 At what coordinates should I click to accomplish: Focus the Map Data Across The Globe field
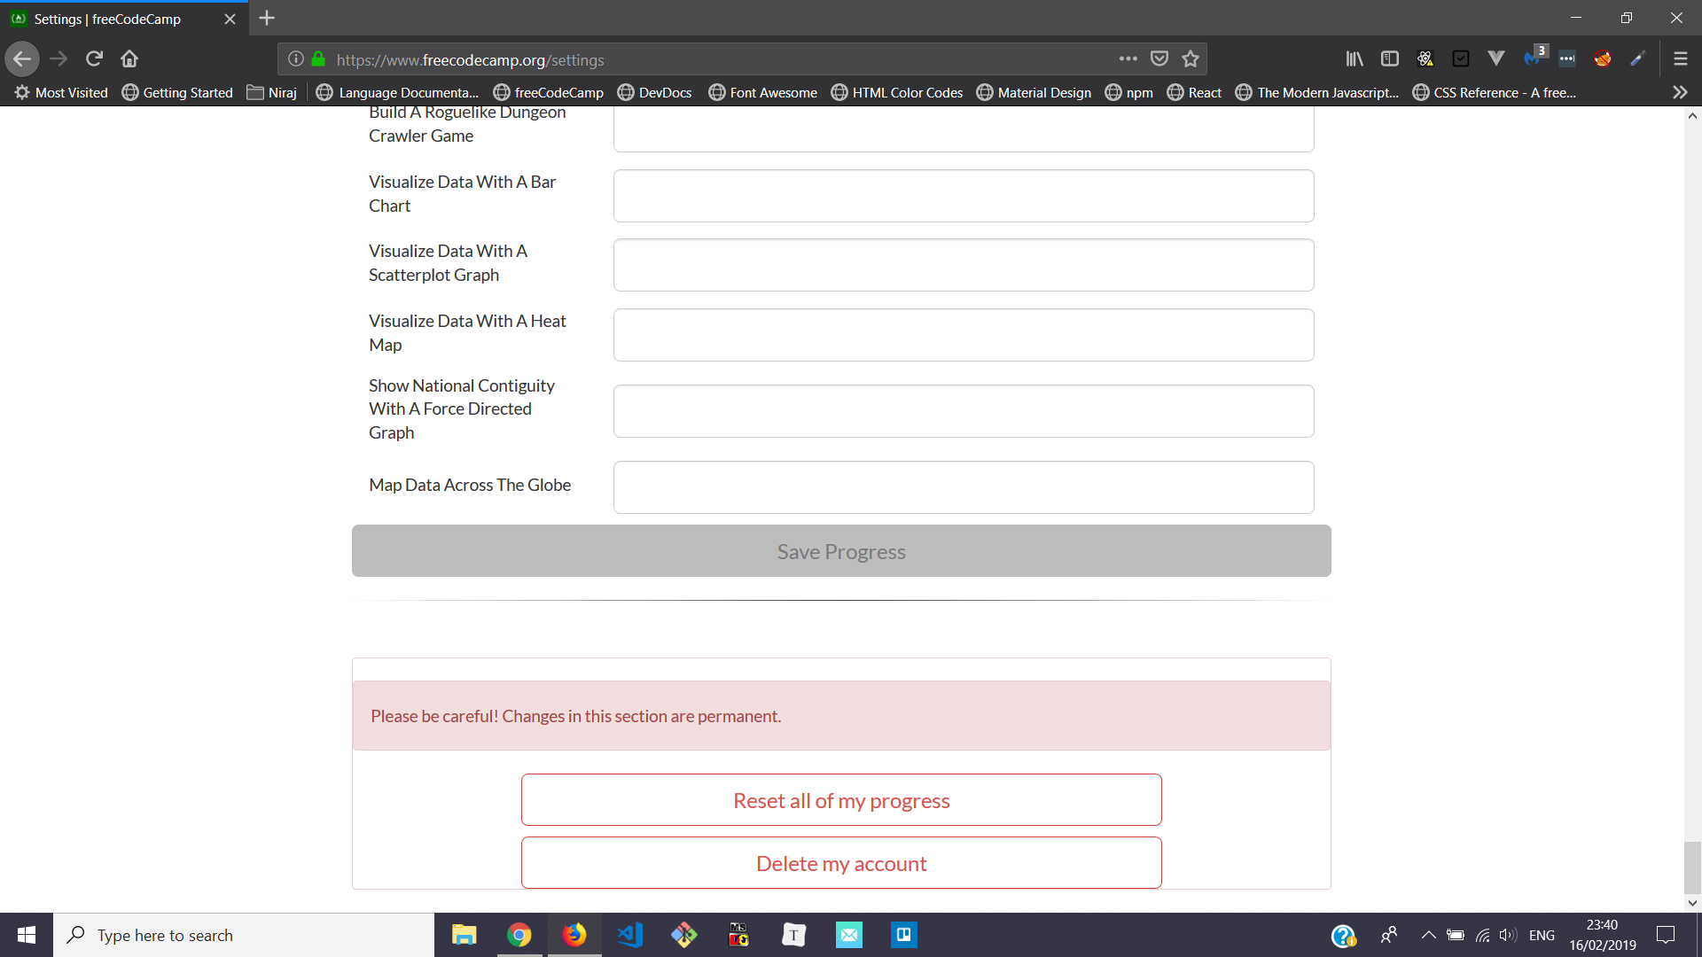coord(964,487)
